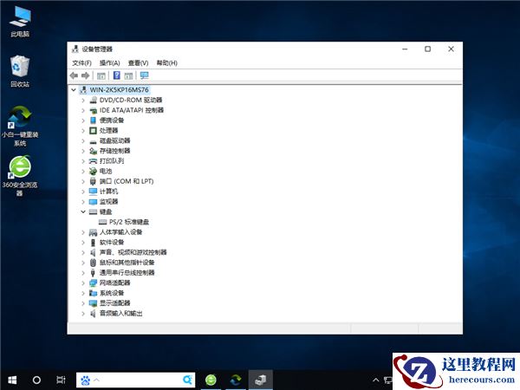Click the 音频输入和输出 speaker icon
Screen dimensions: 520x390
[x=94, y=314]
